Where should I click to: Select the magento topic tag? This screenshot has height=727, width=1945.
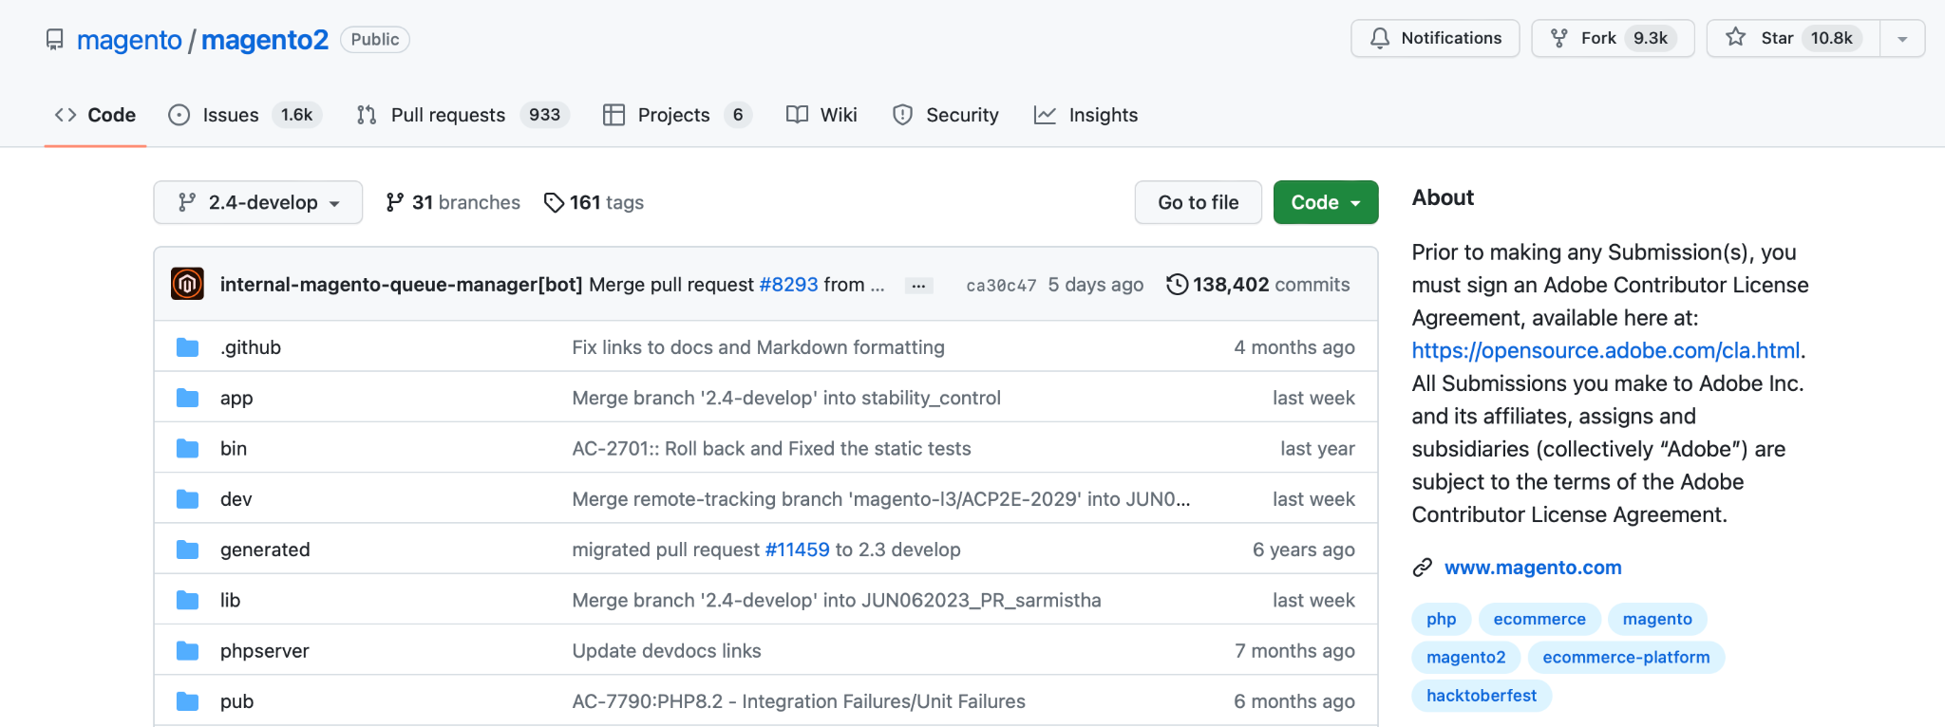[x=1657, y=619]
